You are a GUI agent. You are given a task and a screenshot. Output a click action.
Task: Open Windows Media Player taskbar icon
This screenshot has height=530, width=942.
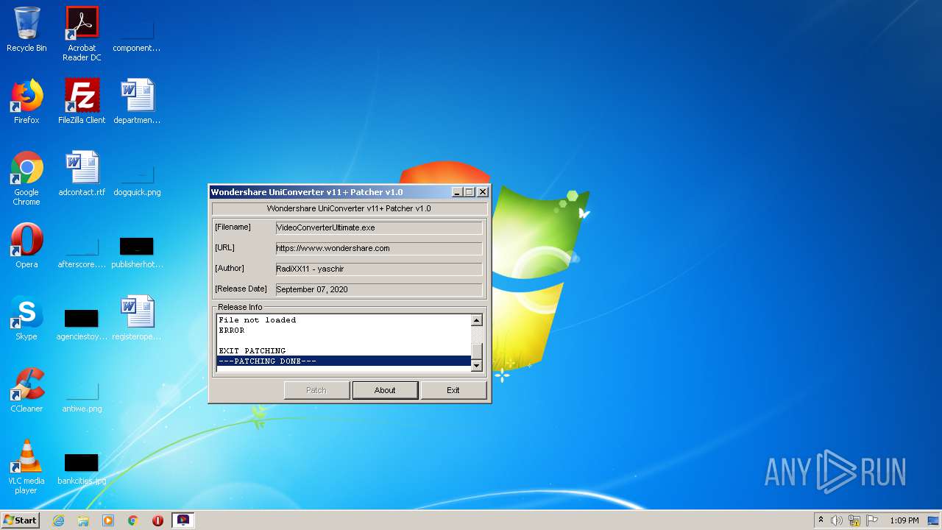[108, 520]
